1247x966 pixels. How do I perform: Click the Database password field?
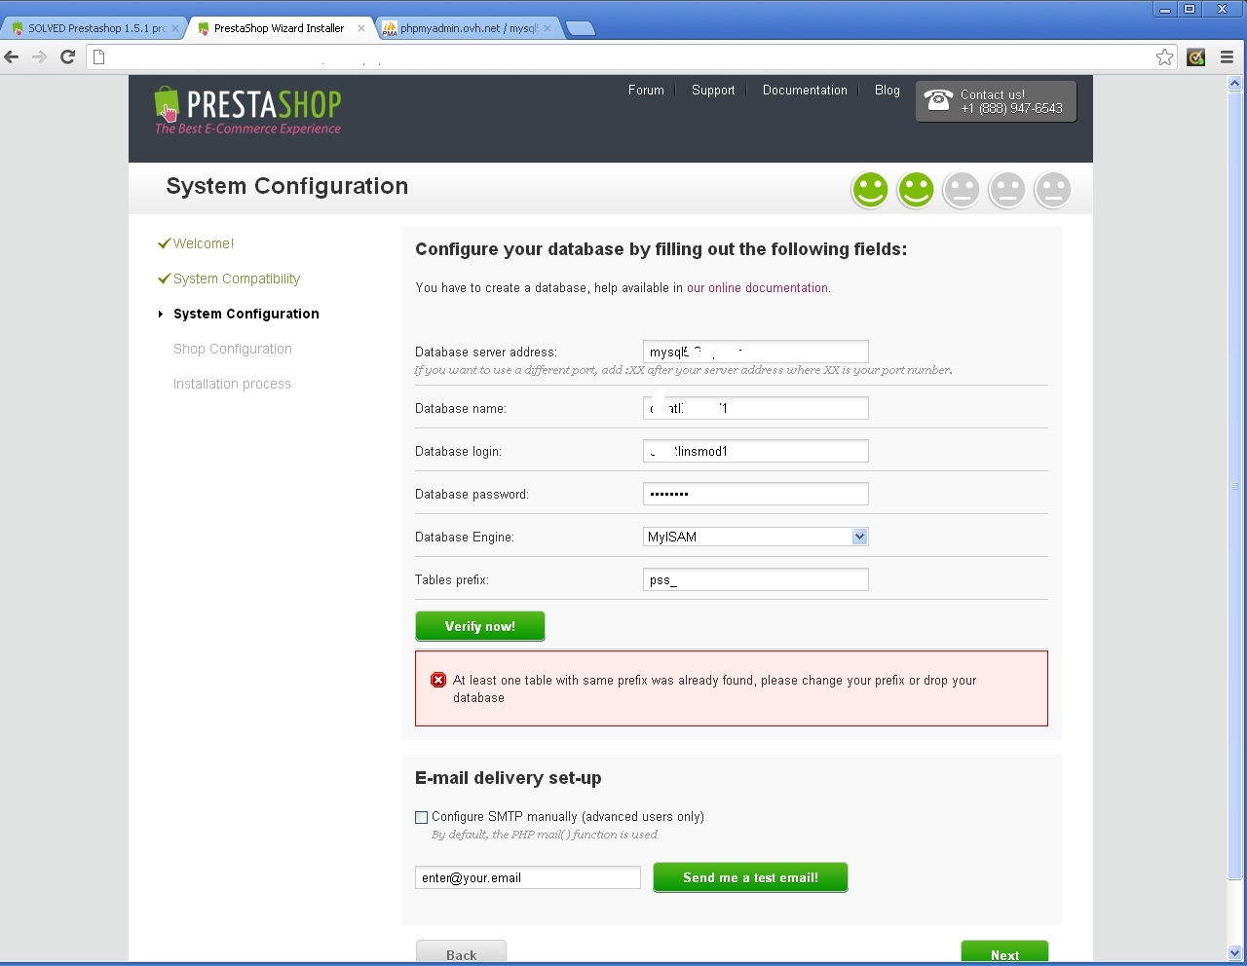point(756,494)
